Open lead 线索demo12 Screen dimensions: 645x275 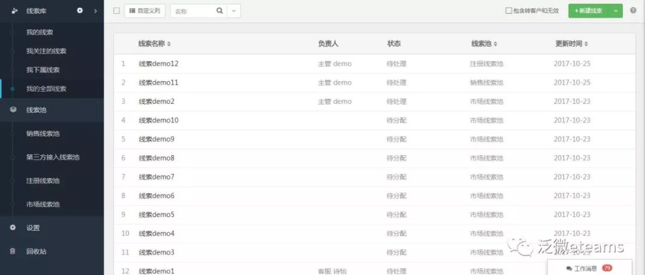(158, 64)
